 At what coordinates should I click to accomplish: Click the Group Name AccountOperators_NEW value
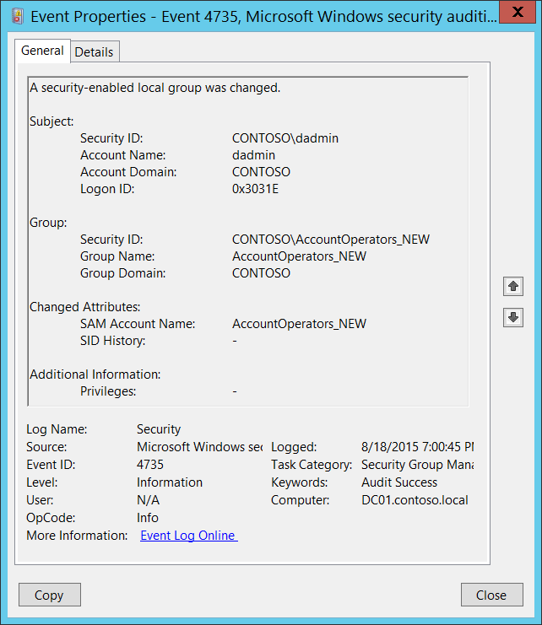tap(299, 256)
